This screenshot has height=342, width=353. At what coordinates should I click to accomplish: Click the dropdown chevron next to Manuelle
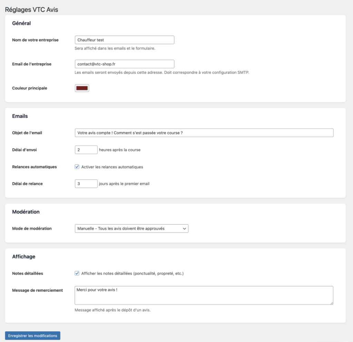pyautogui.click(x=184, y=228)
